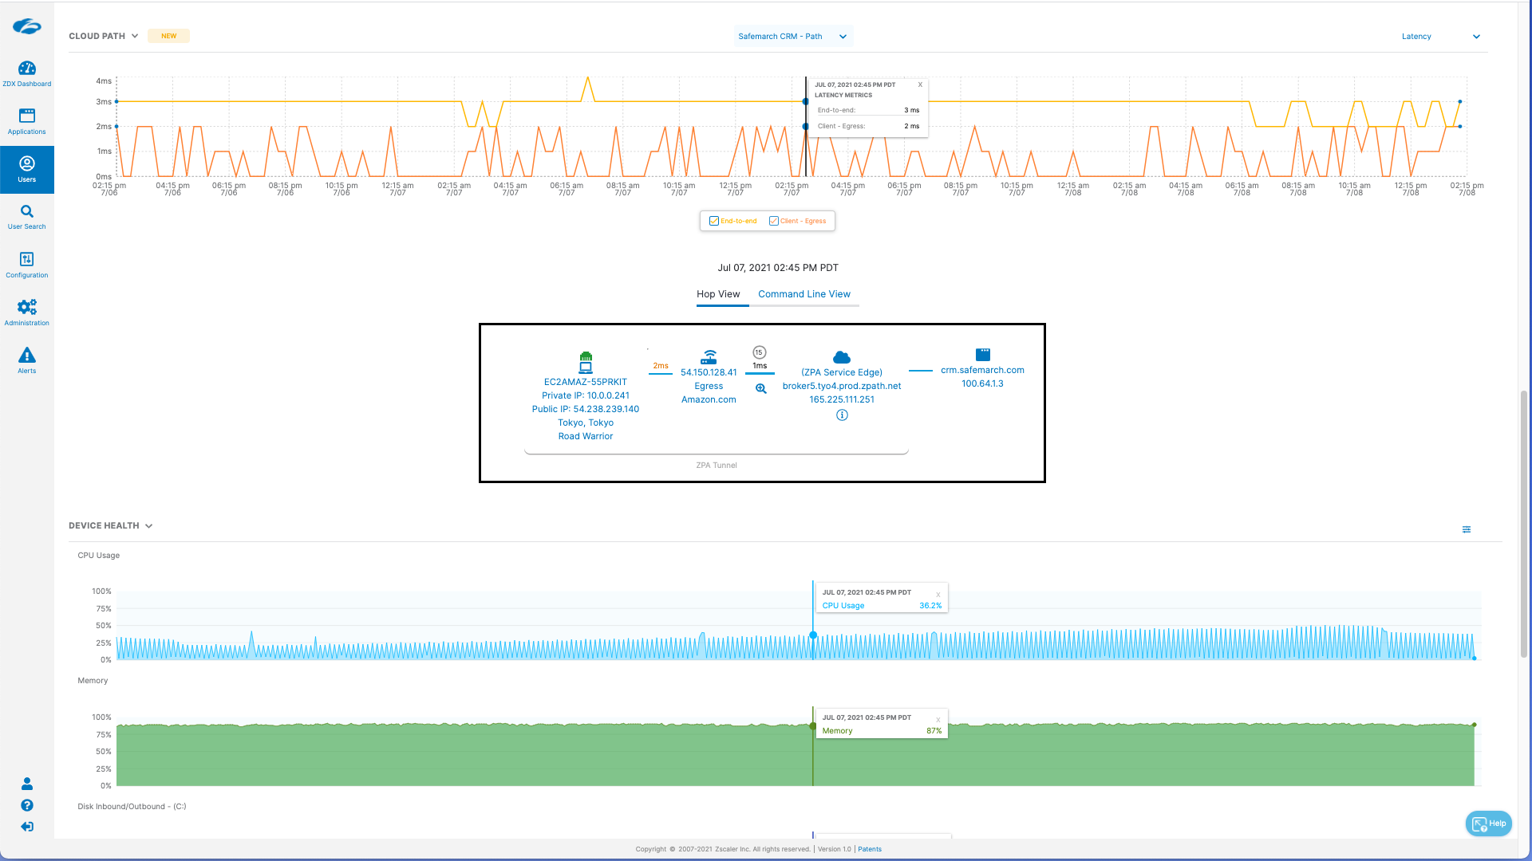Uncheck the End-to-end legend checkbox
Image resolution: width=1532 pixels, height=861 pixels.
click(x=714, y=221)
